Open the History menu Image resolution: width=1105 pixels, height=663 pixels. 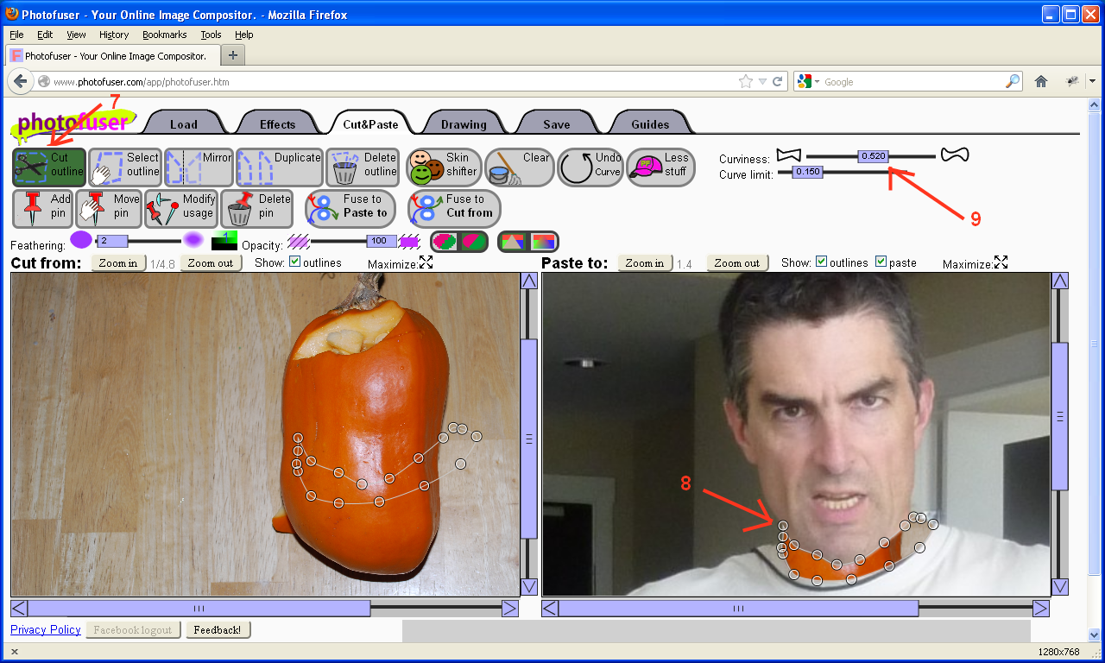click(114, 35)
